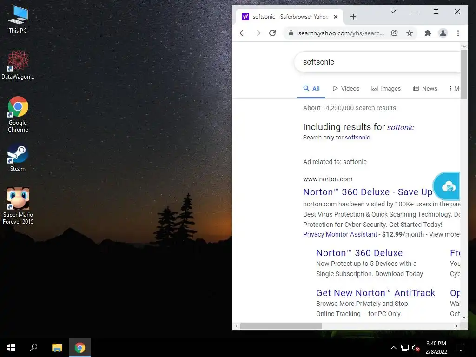Show hidden system tray icons
476x357 pixels.
(393, 348)
